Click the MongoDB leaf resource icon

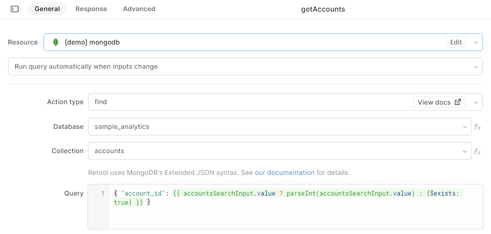point(56,42)
